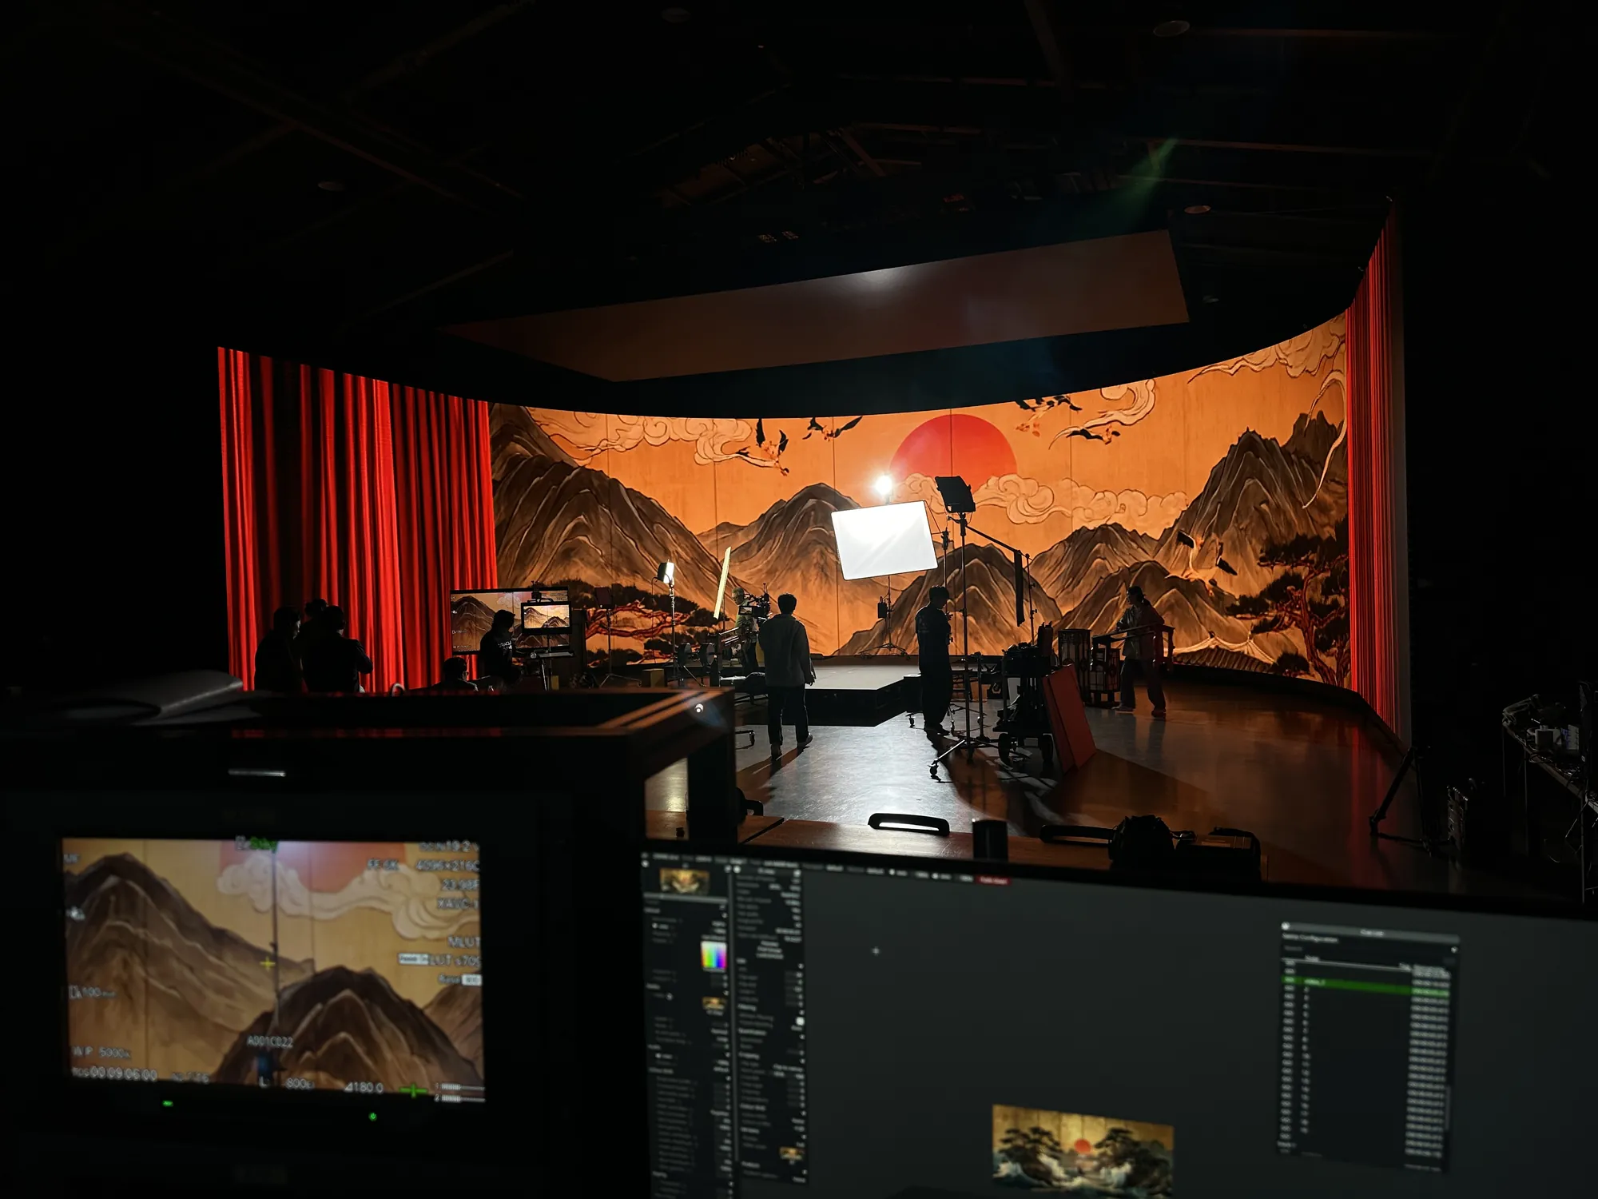Click the pine tree and red sun image on canvas
This screenshot has height=1199, width=1598.
pyautogui.click(x=1083, y=1151)
